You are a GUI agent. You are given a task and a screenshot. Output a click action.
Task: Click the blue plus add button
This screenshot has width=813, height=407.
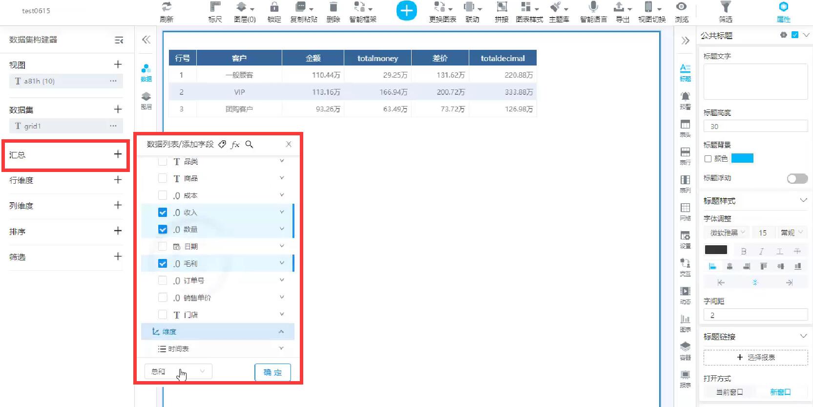pos(407,11)
